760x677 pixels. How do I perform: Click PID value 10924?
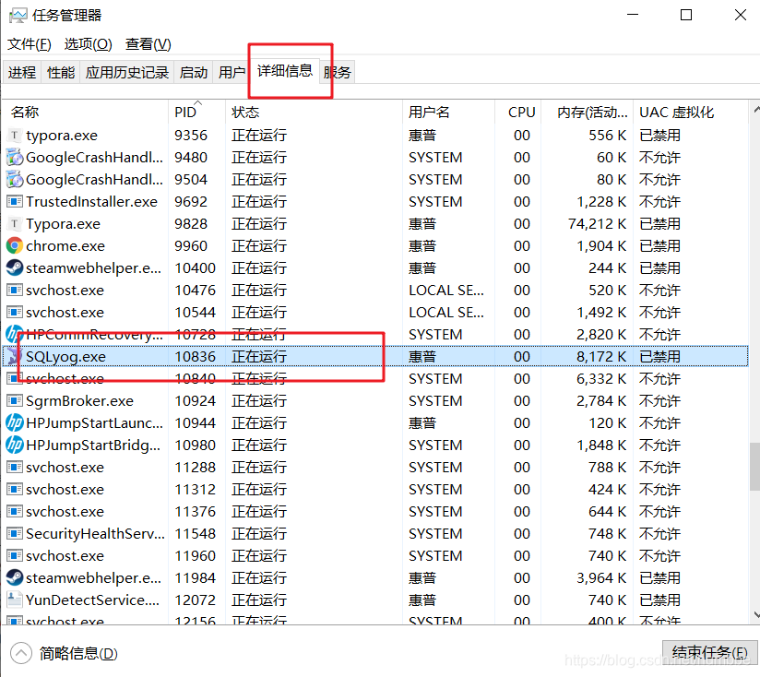pos(195,401)
